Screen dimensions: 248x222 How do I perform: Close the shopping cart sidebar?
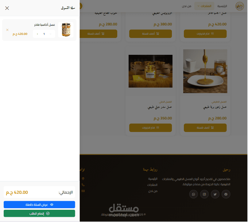click(7, 8)
